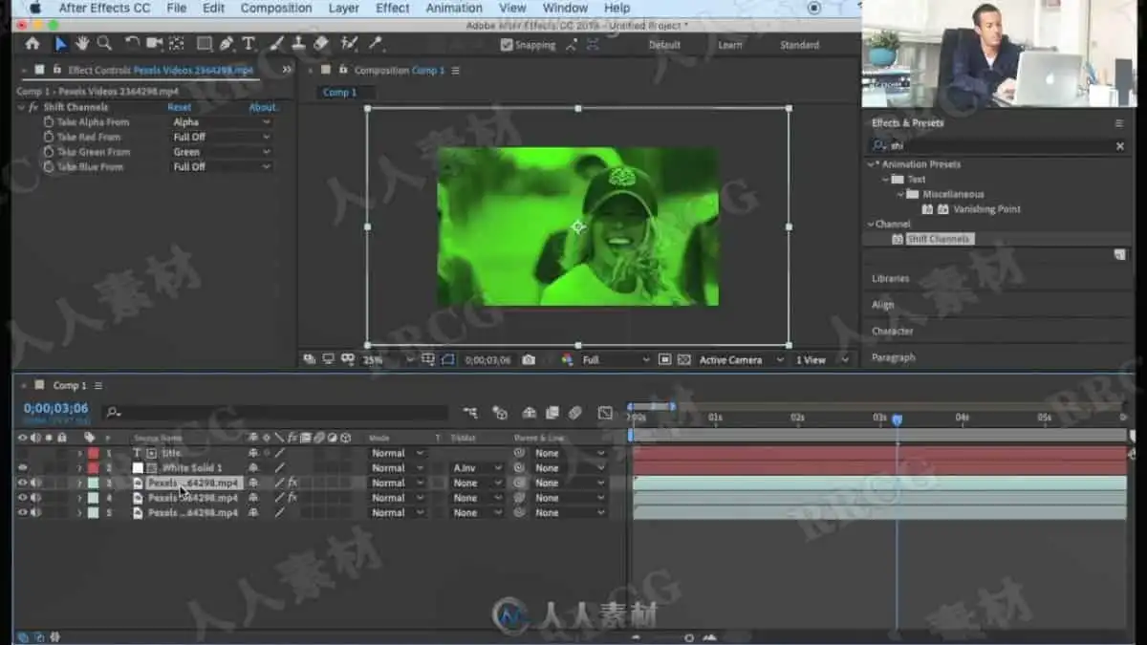Screen dimensions: 1147x645
Task: Select the Rectangle shape tool
Action: [x=205, y=44]
